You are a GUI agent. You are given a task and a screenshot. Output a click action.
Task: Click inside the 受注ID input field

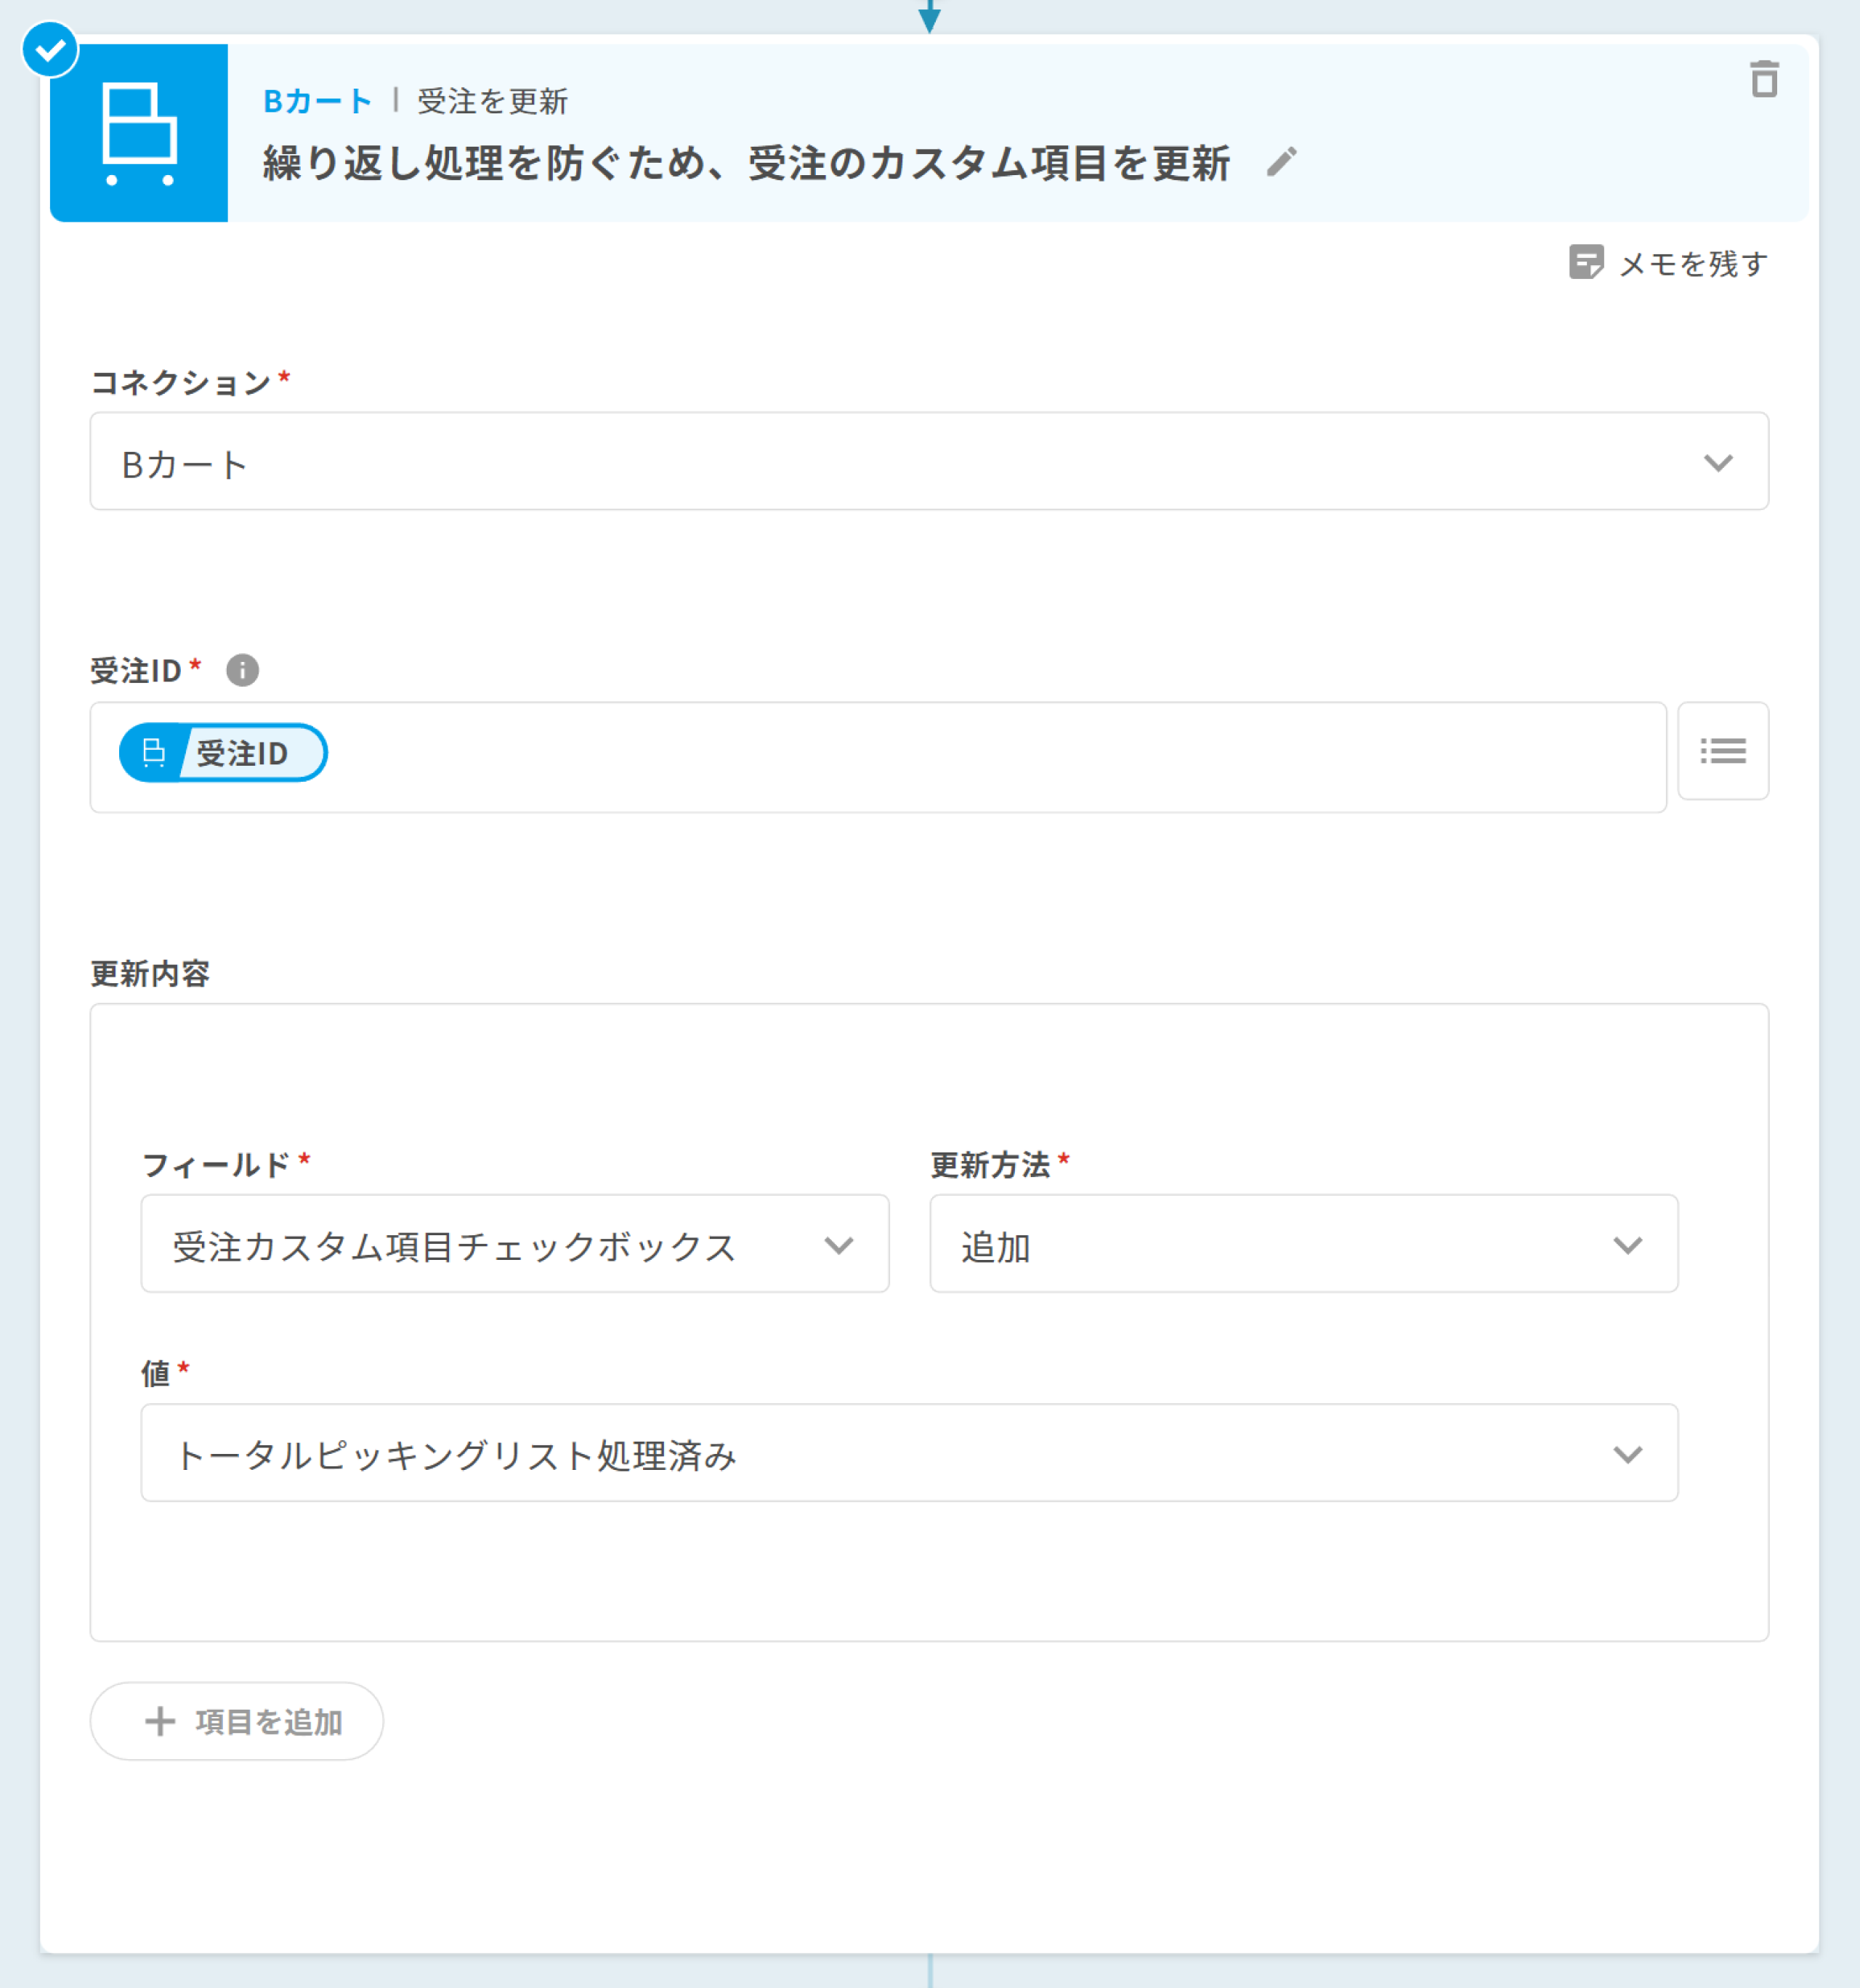[950, 757]
